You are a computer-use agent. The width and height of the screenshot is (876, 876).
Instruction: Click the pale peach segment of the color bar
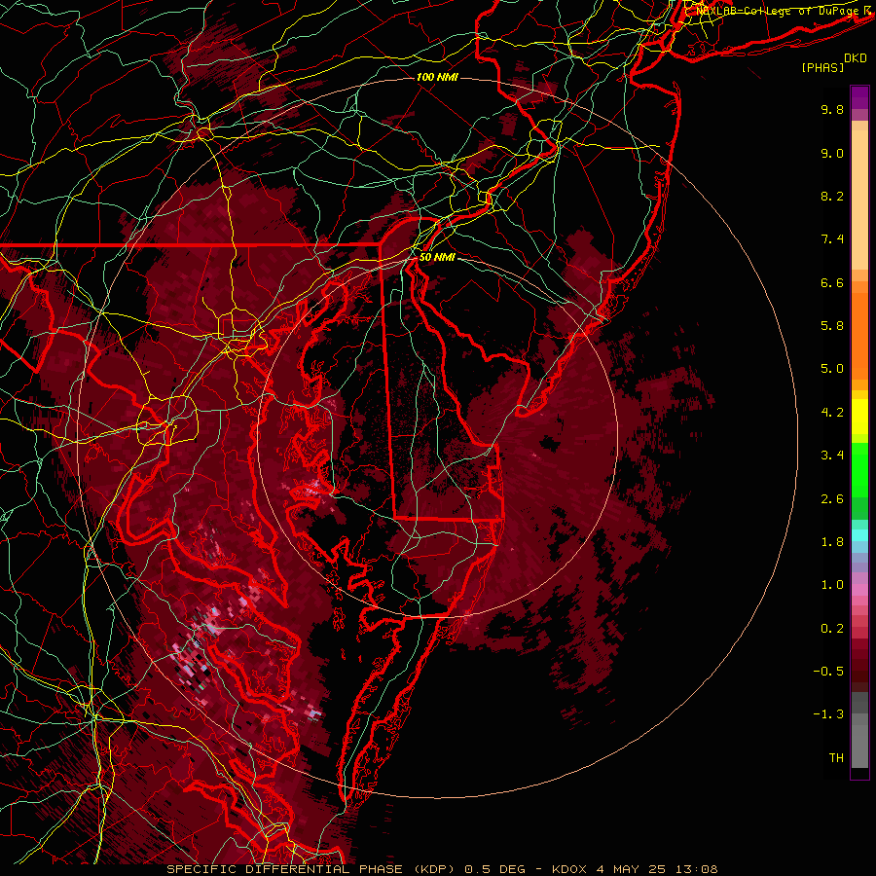[859, 200]
